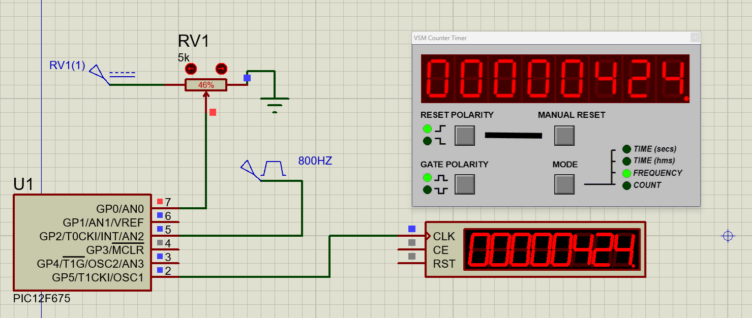Click the blue pin state indicator near ground
Image resolution: width=752 pixels, height=318 pixels.
[x=247, y=78]
